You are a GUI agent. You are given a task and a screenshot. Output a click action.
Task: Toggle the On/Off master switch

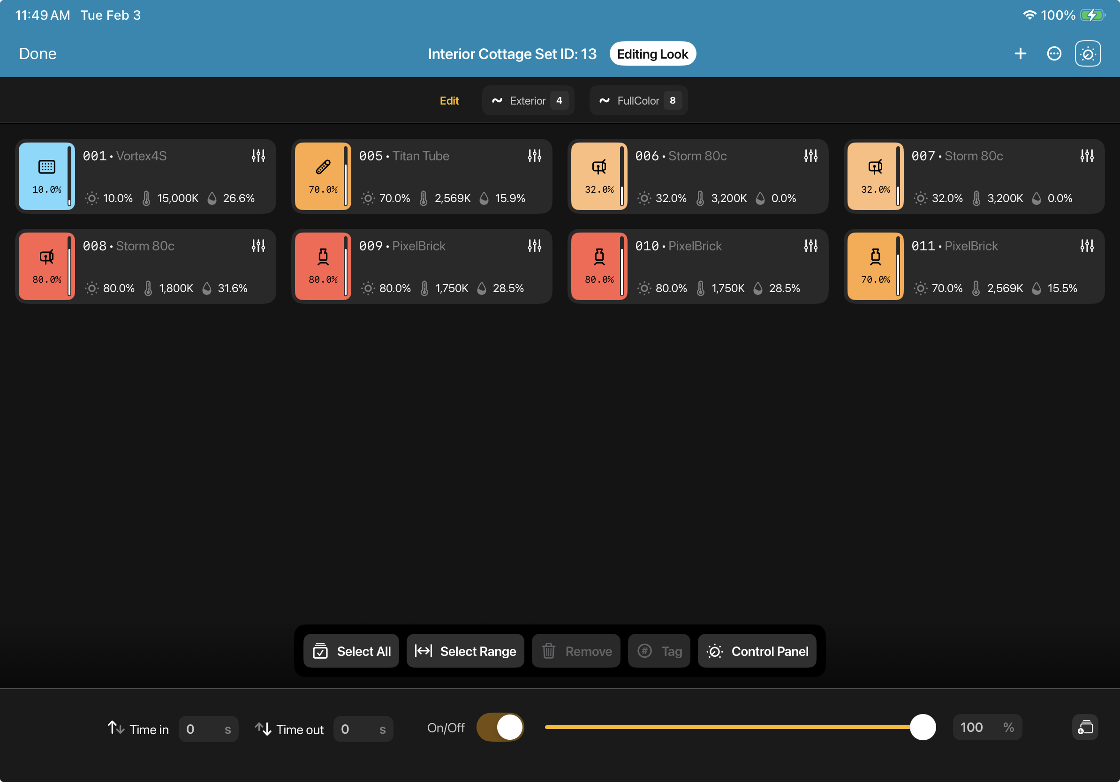click(x=500, y=728)
